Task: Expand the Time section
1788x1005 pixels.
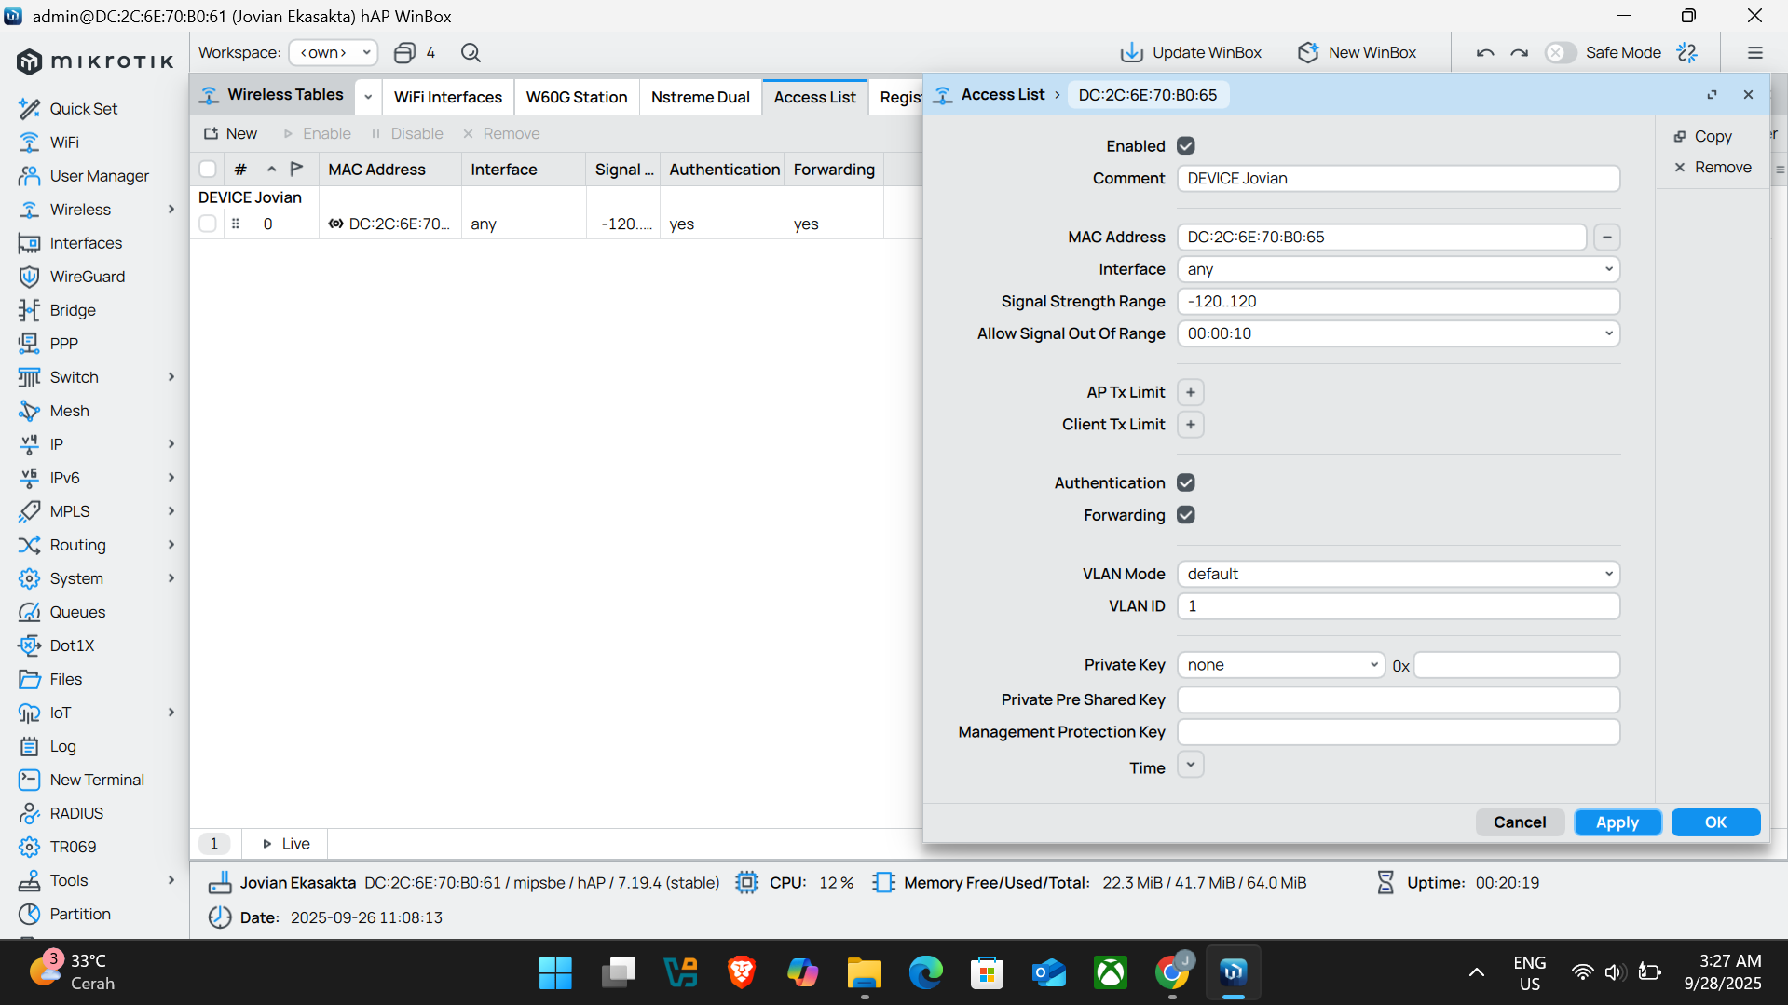Action: coord(1191,765)
